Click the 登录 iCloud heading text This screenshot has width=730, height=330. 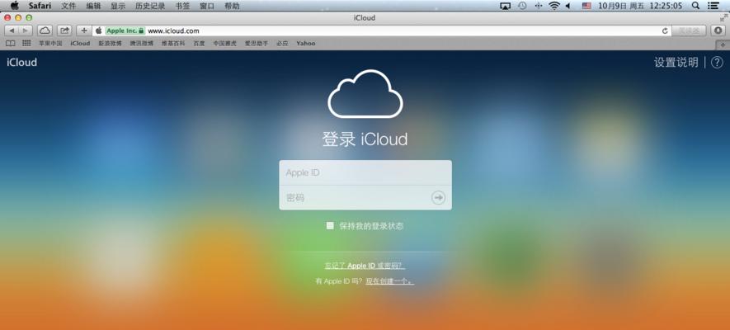click(x=365, y=139)
